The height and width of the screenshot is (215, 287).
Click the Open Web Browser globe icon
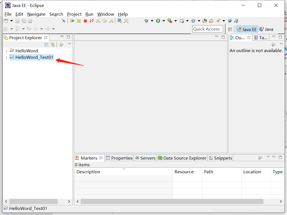230,21
